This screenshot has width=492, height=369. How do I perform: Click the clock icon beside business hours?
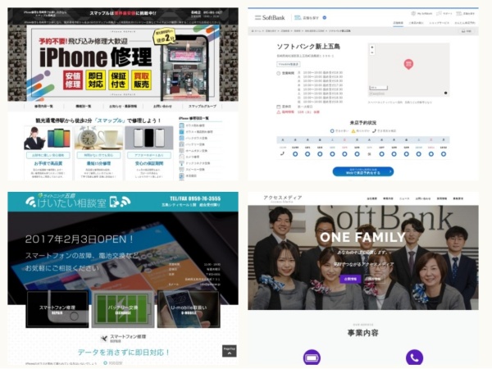pos(278,73)
